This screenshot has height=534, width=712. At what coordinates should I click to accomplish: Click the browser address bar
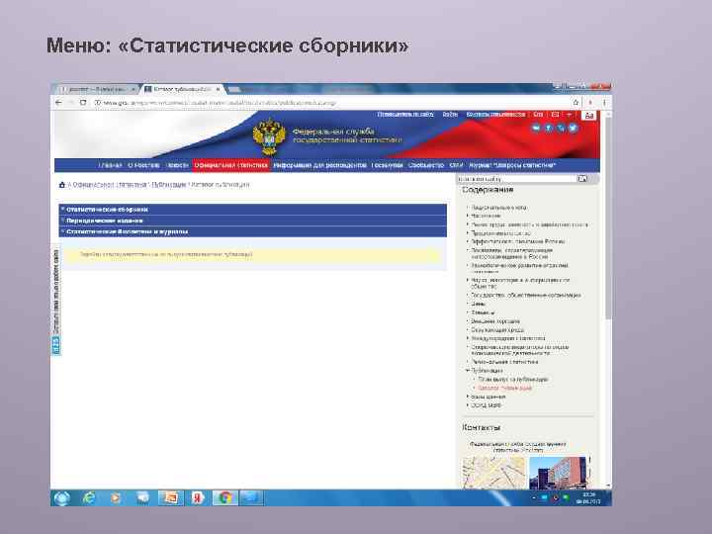tap(331, 103)
